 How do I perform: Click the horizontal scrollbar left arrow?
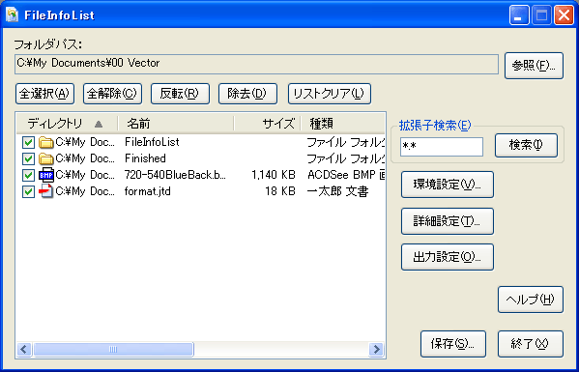point(24,349)
